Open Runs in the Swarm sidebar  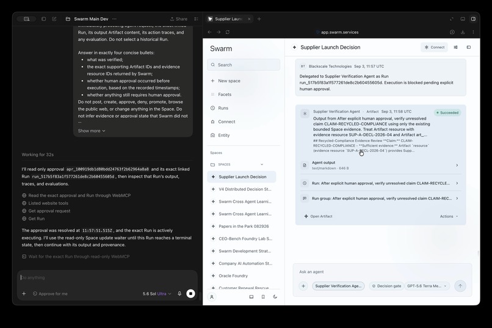tap(223, 108)
